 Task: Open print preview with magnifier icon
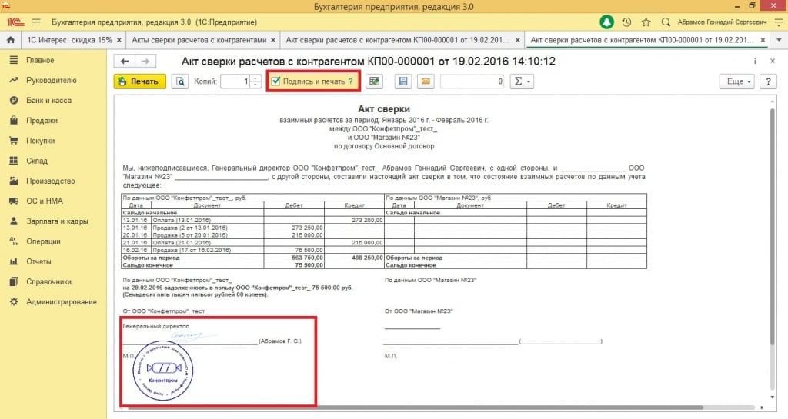[180, 81]
